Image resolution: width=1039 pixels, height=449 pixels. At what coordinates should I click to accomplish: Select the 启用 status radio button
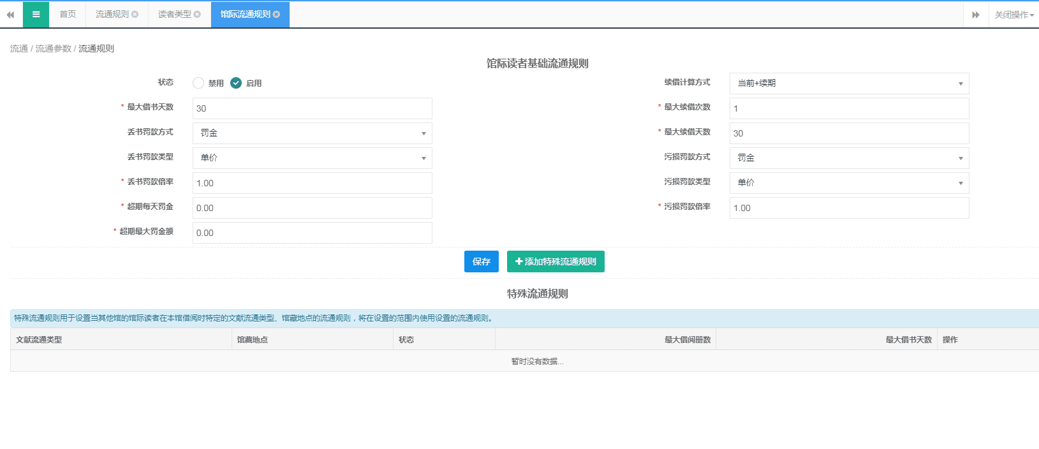point(236,83)
